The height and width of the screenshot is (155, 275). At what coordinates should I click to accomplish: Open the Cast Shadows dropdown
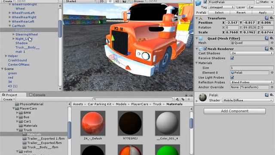[252, 53]
